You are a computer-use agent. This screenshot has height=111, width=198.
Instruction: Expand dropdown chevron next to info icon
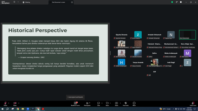(x=18, y=2)
